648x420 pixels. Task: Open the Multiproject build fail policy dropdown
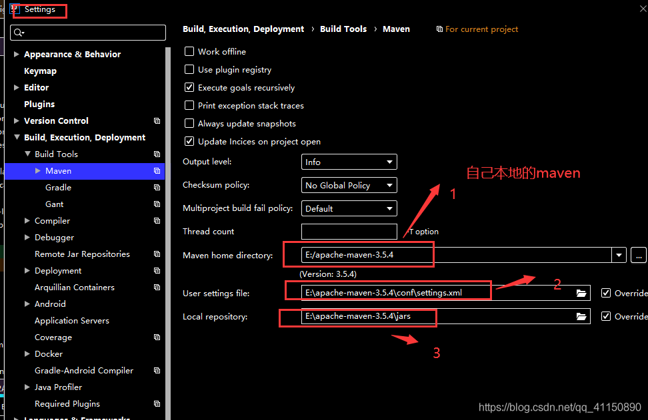click(349, 208)
